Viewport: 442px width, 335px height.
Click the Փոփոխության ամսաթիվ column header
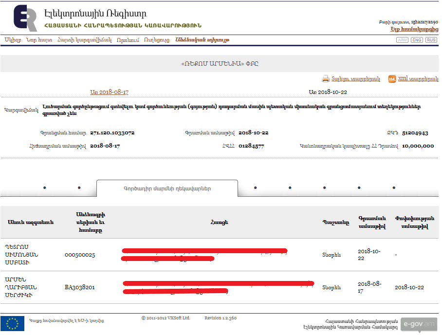pos(415,222)
